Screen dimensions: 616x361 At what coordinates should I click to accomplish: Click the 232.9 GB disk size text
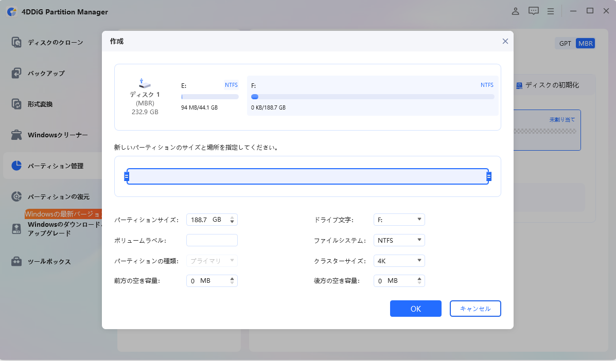pos(145,112)
